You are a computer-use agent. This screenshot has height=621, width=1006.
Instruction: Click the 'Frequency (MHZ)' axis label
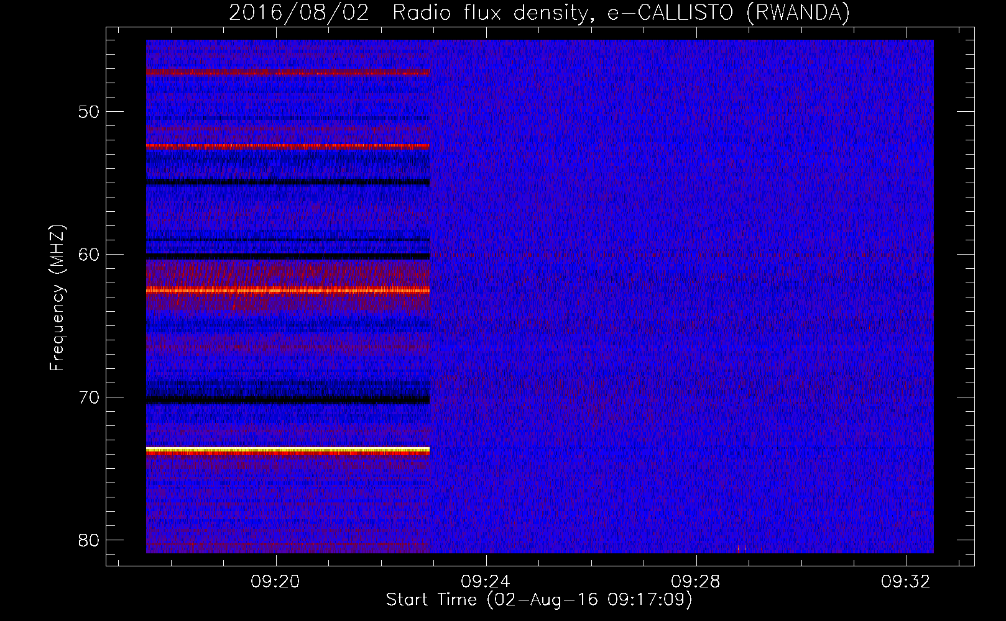pos(57,299)
